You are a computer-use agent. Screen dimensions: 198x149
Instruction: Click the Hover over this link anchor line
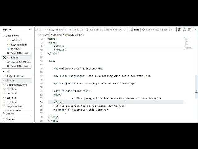[81, 110]
